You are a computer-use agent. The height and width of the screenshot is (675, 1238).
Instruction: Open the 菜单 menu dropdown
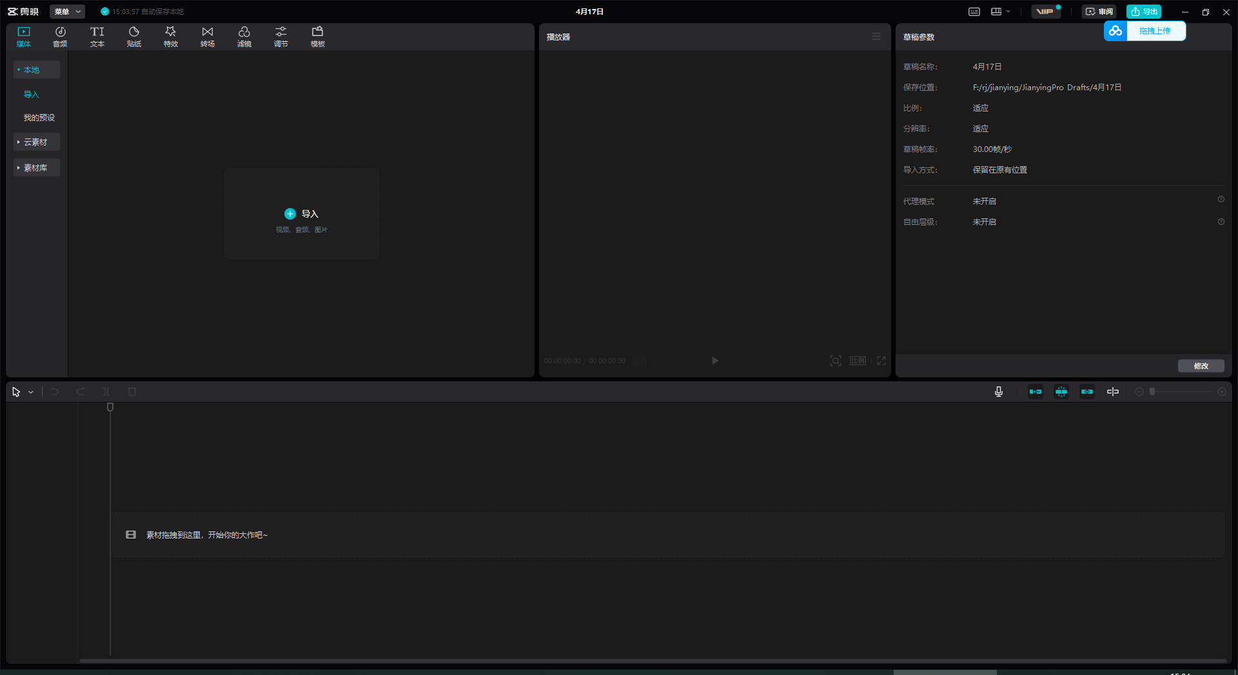tap(67, 12)
